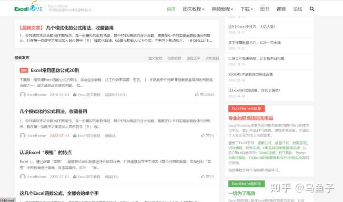This screenshot has height=202, width=343.
Task: Click Excel图文教程 category on 2022-07-13 post
Action: (89, 136)
